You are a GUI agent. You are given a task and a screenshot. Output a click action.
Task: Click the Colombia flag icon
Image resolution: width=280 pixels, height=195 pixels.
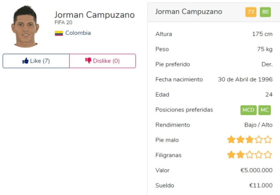coord(59,33)
